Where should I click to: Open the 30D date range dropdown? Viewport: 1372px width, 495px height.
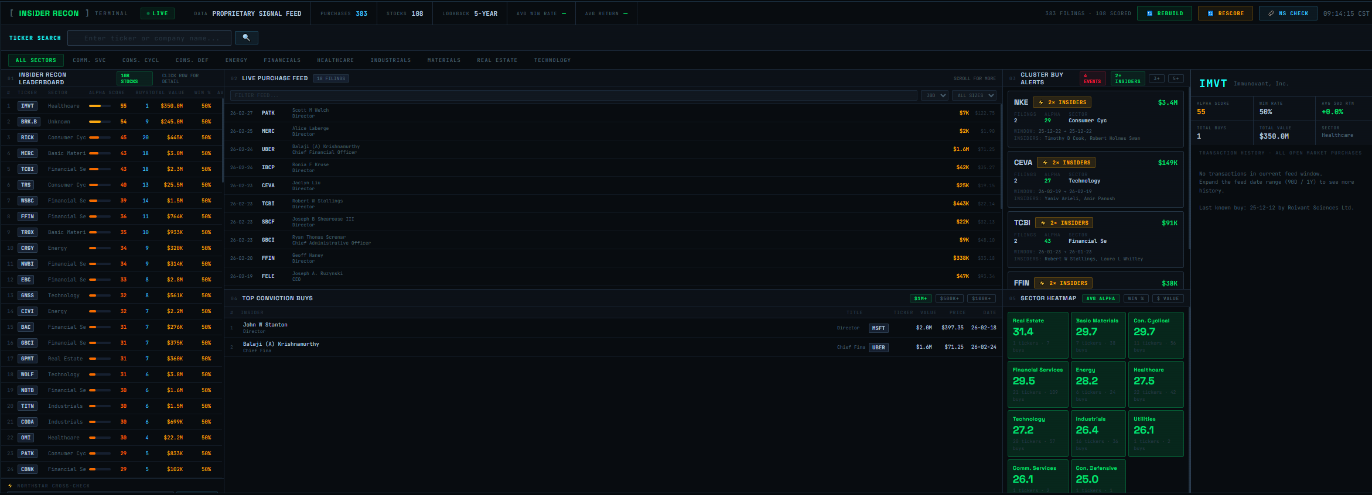point(934,95)
